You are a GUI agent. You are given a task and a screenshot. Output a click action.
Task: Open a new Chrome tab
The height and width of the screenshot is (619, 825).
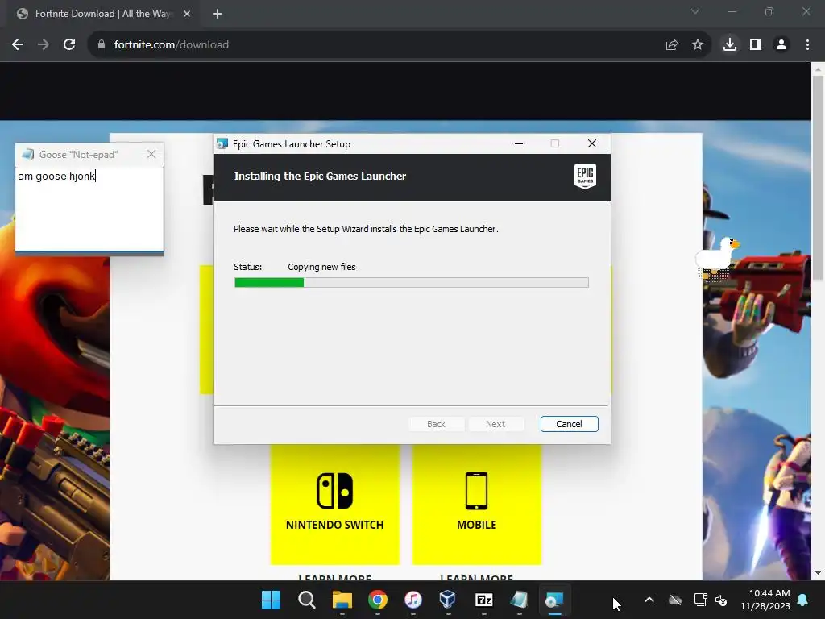[x=218, y=15]
